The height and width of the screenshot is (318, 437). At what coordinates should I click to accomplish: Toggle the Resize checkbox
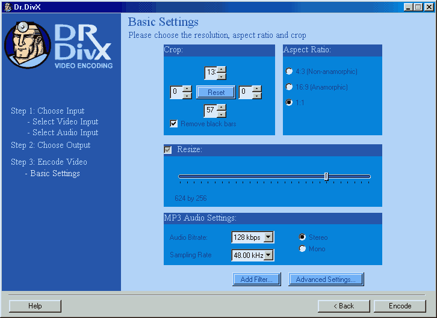[168, 150]
